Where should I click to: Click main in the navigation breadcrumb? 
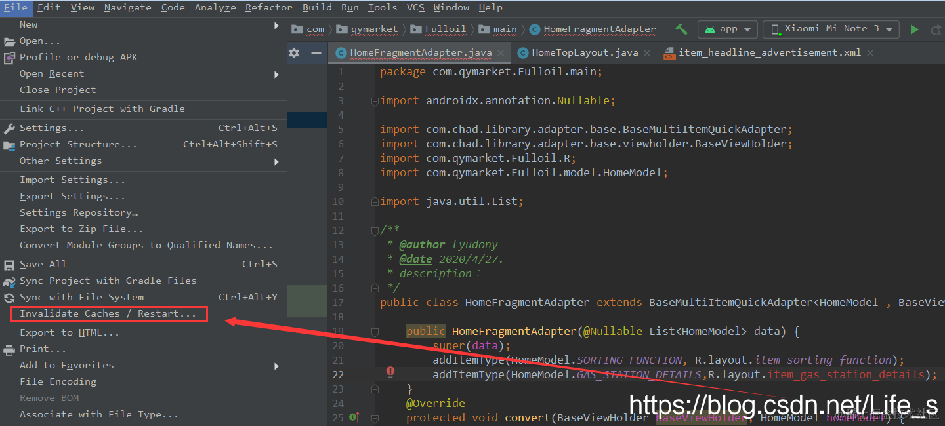[505, 29]
